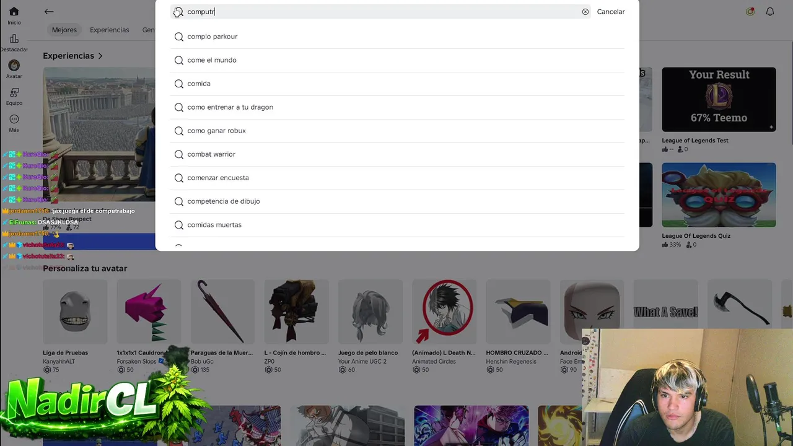The height and width of the screenshot is (446, 793).
Task: Click magnifier icon beside 'como ganar robux'
Action: (179, 131)
